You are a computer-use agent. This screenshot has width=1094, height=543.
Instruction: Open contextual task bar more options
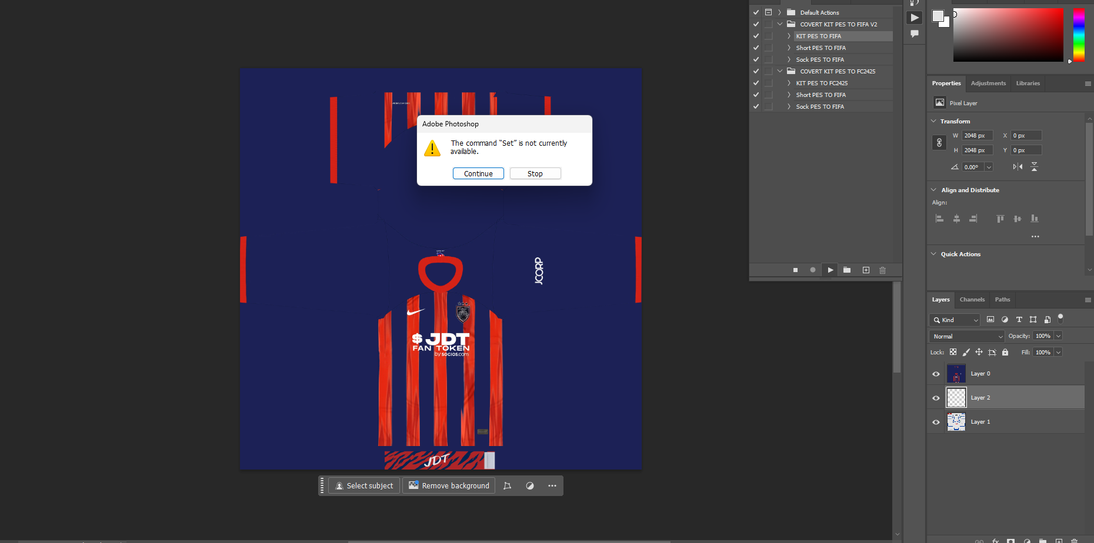click(x=552, y=486)
